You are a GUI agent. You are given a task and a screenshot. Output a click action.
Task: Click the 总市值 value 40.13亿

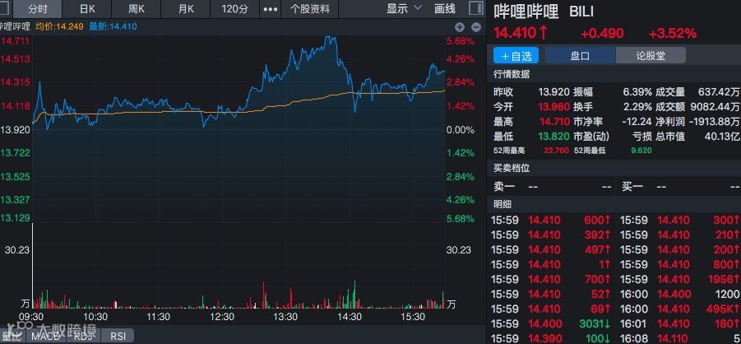click(722, 137)
